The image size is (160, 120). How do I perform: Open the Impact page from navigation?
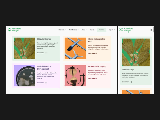(x=92, y=30)
